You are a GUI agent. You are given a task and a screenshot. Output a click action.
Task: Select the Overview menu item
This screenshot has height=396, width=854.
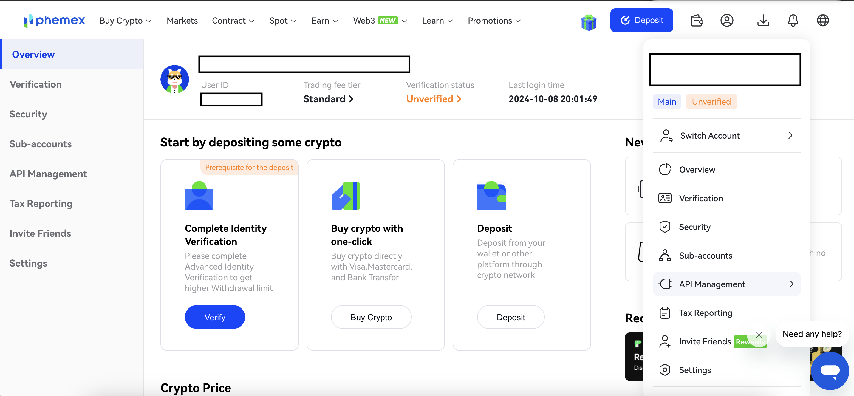[697, 169]
